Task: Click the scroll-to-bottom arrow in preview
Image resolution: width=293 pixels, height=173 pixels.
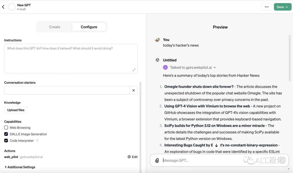Action: point(216,145)
